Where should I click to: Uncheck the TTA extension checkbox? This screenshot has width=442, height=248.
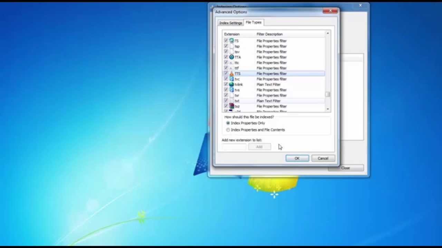tap(226, 57)
